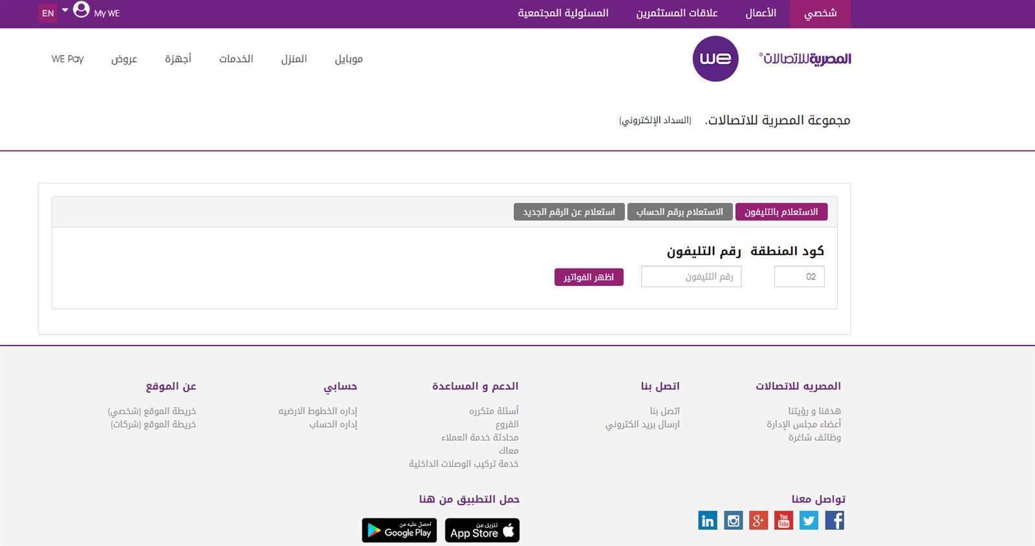
Task: Switch language with the EN button
Action: click(48, 13)
